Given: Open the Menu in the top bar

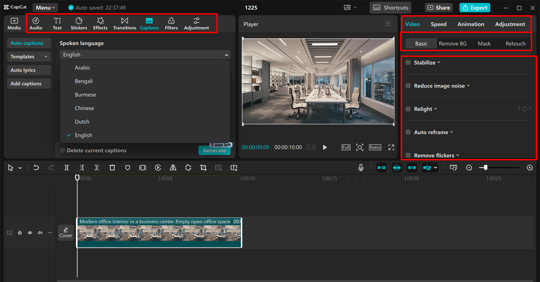Looking at the screenshot, I should [x=45, y=7].
